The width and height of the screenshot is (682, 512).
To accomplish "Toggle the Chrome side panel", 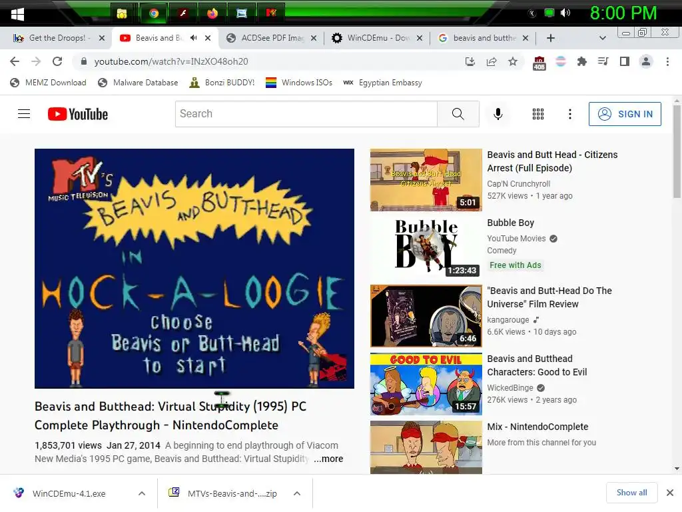I will coord(625,61).
